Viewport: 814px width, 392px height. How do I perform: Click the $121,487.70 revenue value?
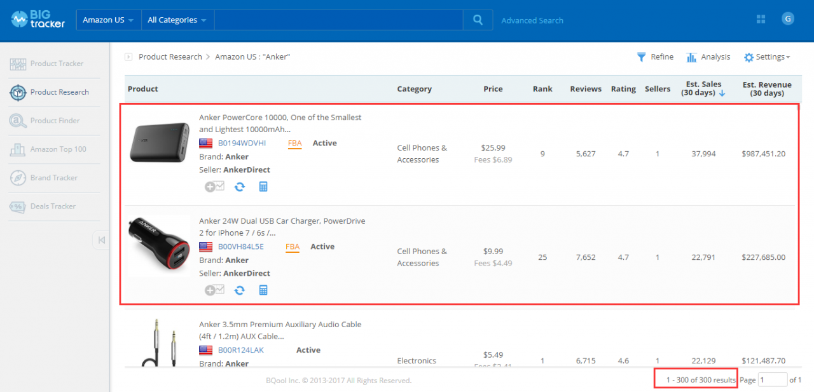(x=763, y=361)
